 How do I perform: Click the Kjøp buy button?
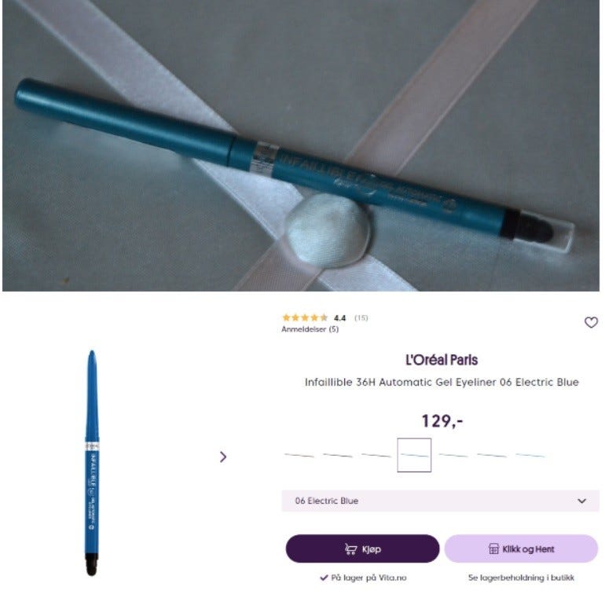362,548
